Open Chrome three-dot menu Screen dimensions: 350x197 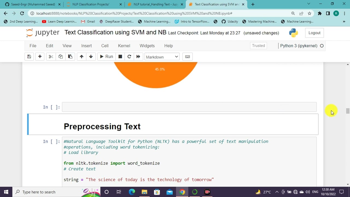[344, 13]
